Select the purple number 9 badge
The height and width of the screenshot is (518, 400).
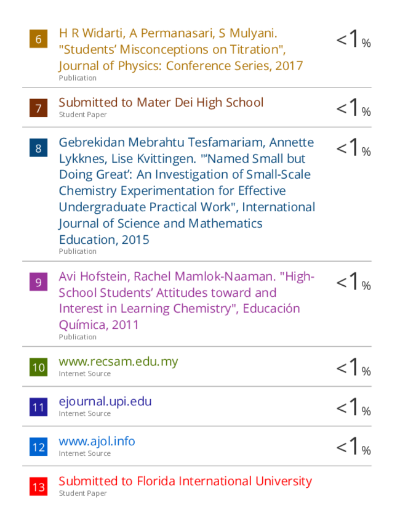(38, 282)
